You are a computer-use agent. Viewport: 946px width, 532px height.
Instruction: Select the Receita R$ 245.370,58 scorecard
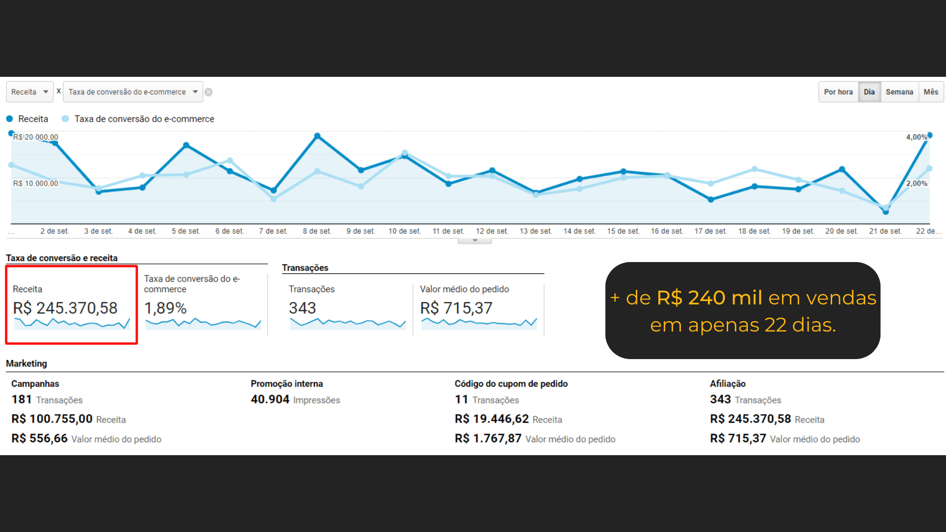click(71, 305)
